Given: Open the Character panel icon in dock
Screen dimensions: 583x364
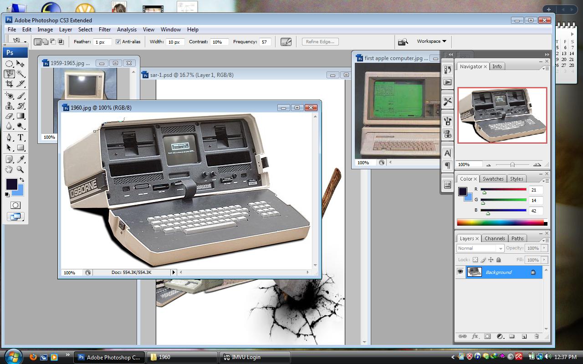Looking at the screenshot, I should 447,153.
